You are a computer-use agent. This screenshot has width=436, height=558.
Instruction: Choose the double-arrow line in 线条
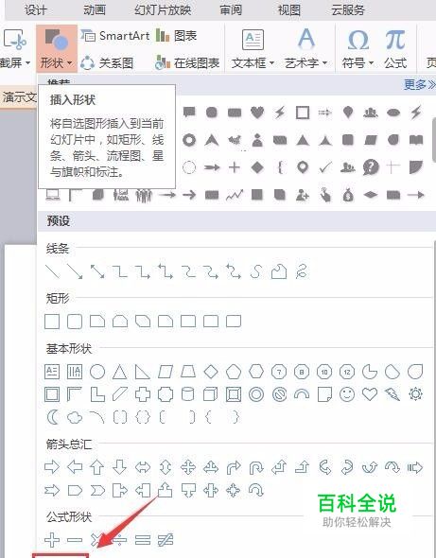pos(97,271)
